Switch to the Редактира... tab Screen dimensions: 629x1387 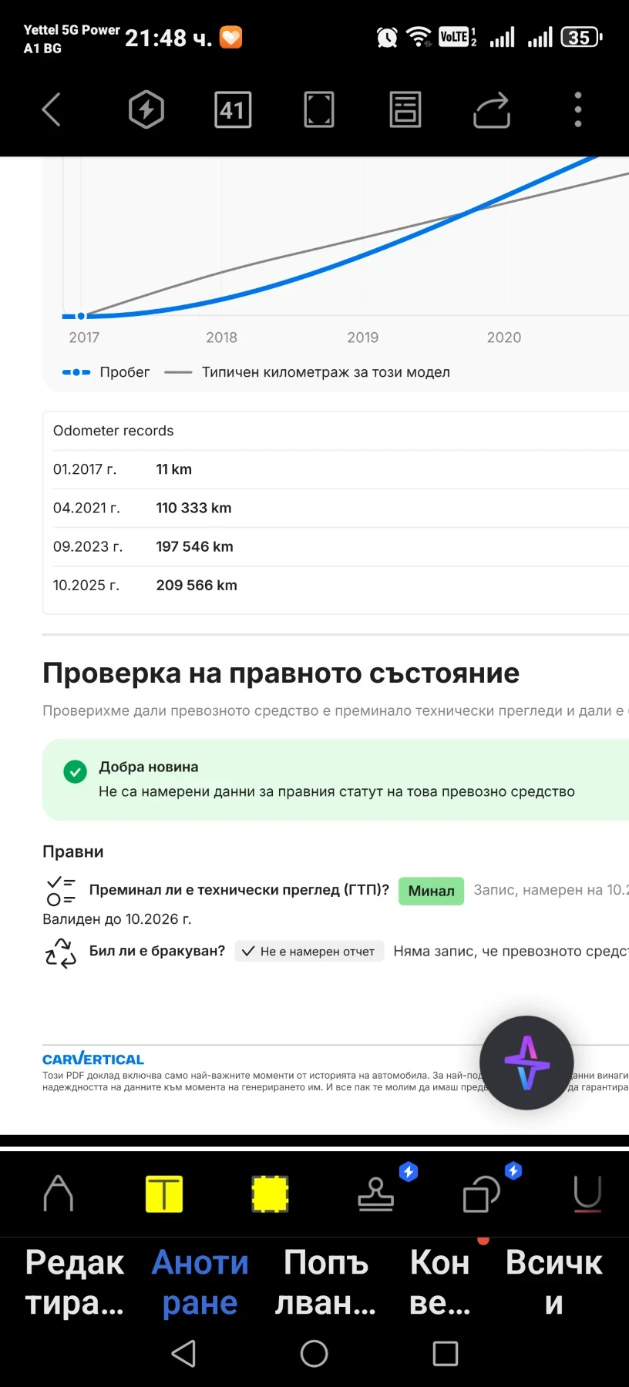pyautogui.click(x=74, y=1282)
